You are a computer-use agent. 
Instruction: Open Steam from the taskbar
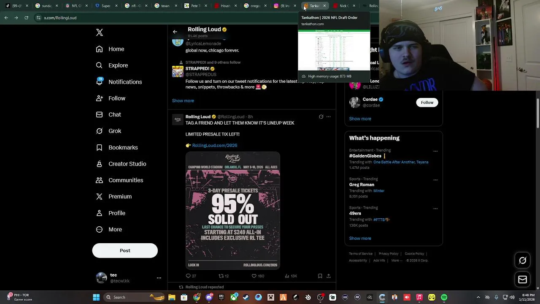point(246,297)
